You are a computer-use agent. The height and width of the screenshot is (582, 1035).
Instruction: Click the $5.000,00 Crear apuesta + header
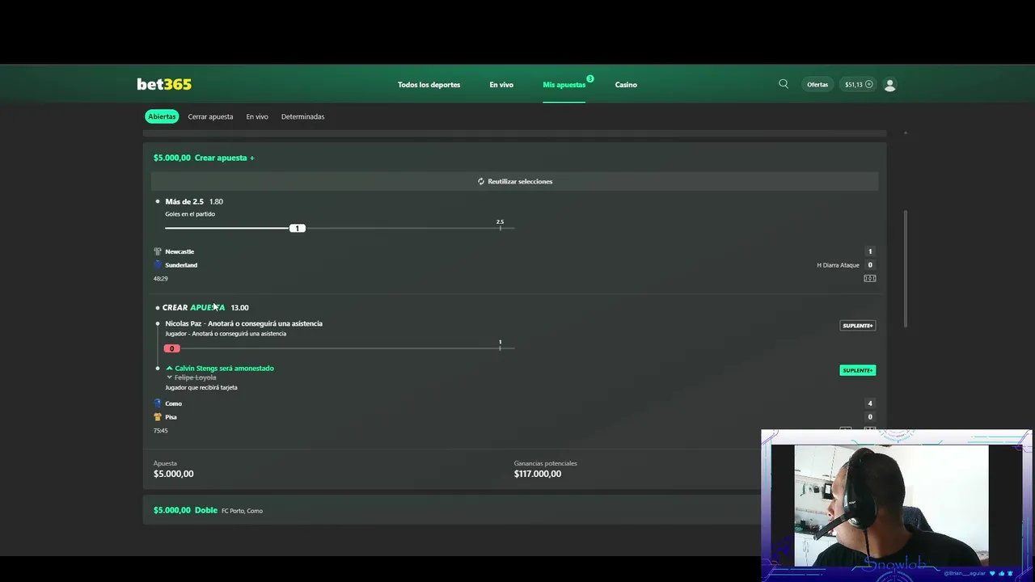(204, 158)
